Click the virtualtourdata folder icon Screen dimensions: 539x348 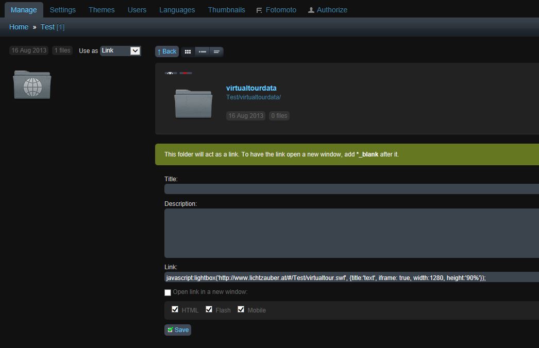[x=193, y=104]
